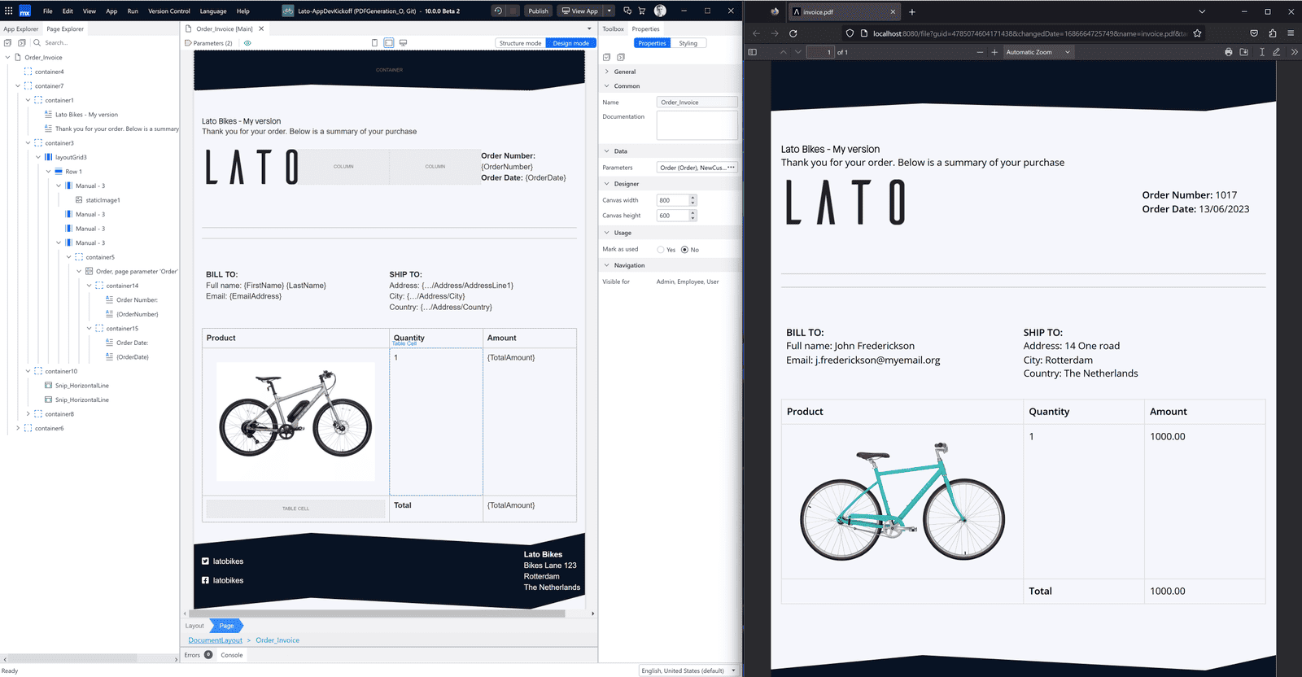This screenshot has width=1302, height=677.
Task: Toggle the eye visibility icon beside Parameters
Action: [x=247, y=43]
